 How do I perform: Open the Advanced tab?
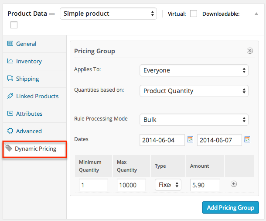point(29,131)
